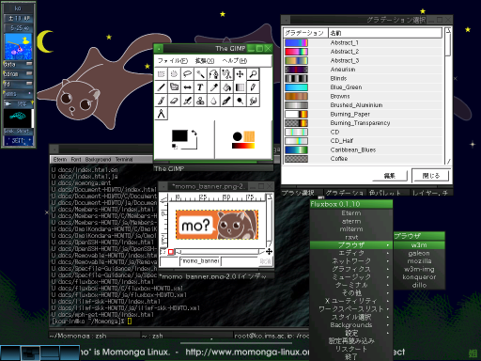Open the Font menu in Eterm
This screenshot has width=481, height=361.
pyautogui.click(x=76, y=160)
